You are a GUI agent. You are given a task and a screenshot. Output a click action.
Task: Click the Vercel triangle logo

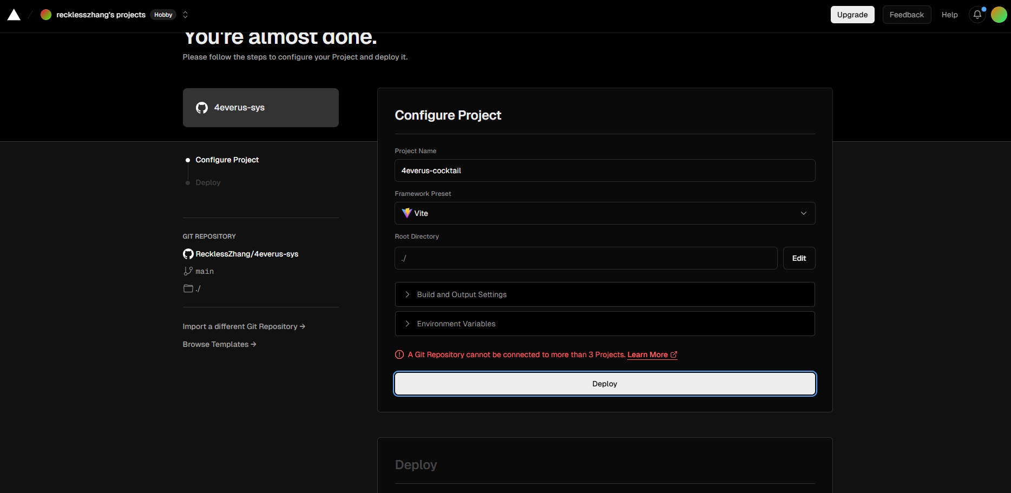pyautogui.click(x=14, y=15)
